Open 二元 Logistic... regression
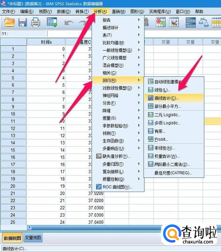Viewport: 221px width, 252px height. [x=174, y=115]
